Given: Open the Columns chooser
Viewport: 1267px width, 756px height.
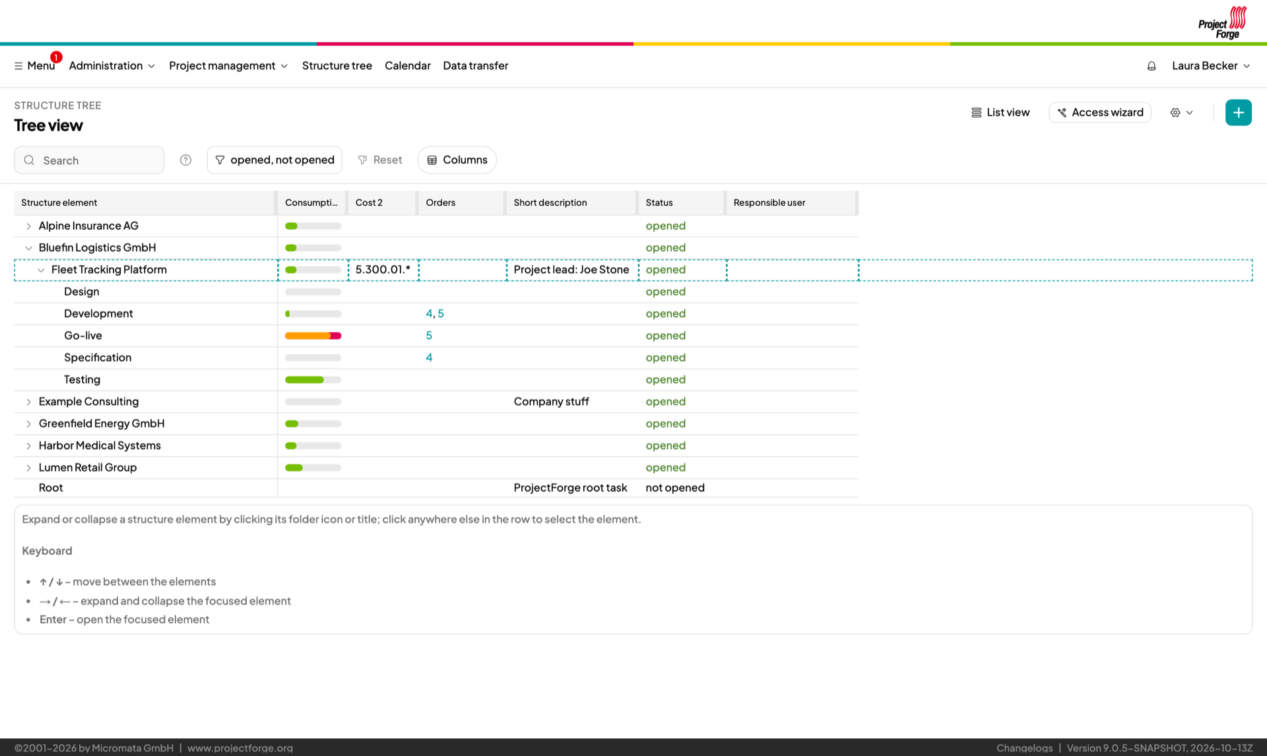Looking at the screenshot, I should [457, 160].
